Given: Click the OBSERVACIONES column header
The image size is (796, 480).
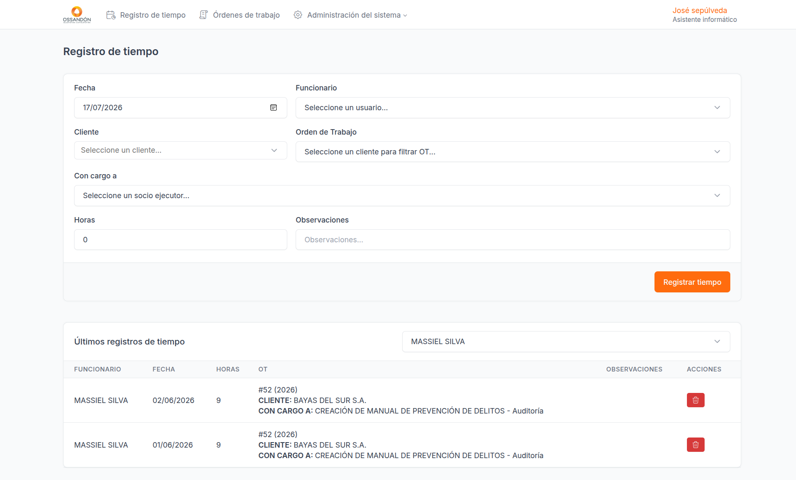Looking at the screenshot, I should [634, 369].
